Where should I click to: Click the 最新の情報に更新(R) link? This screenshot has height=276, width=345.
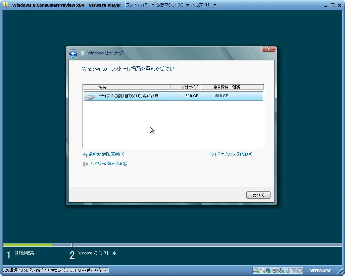(106, 154)
